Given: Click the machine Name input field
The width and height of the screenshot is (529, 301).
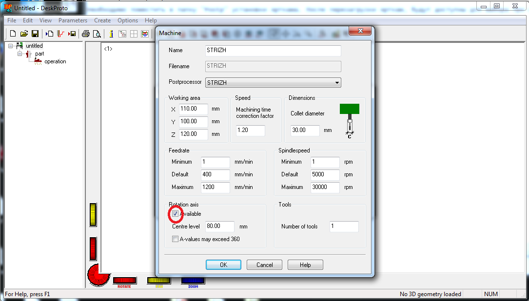Looking at the screenshot, I should (273, 51).
